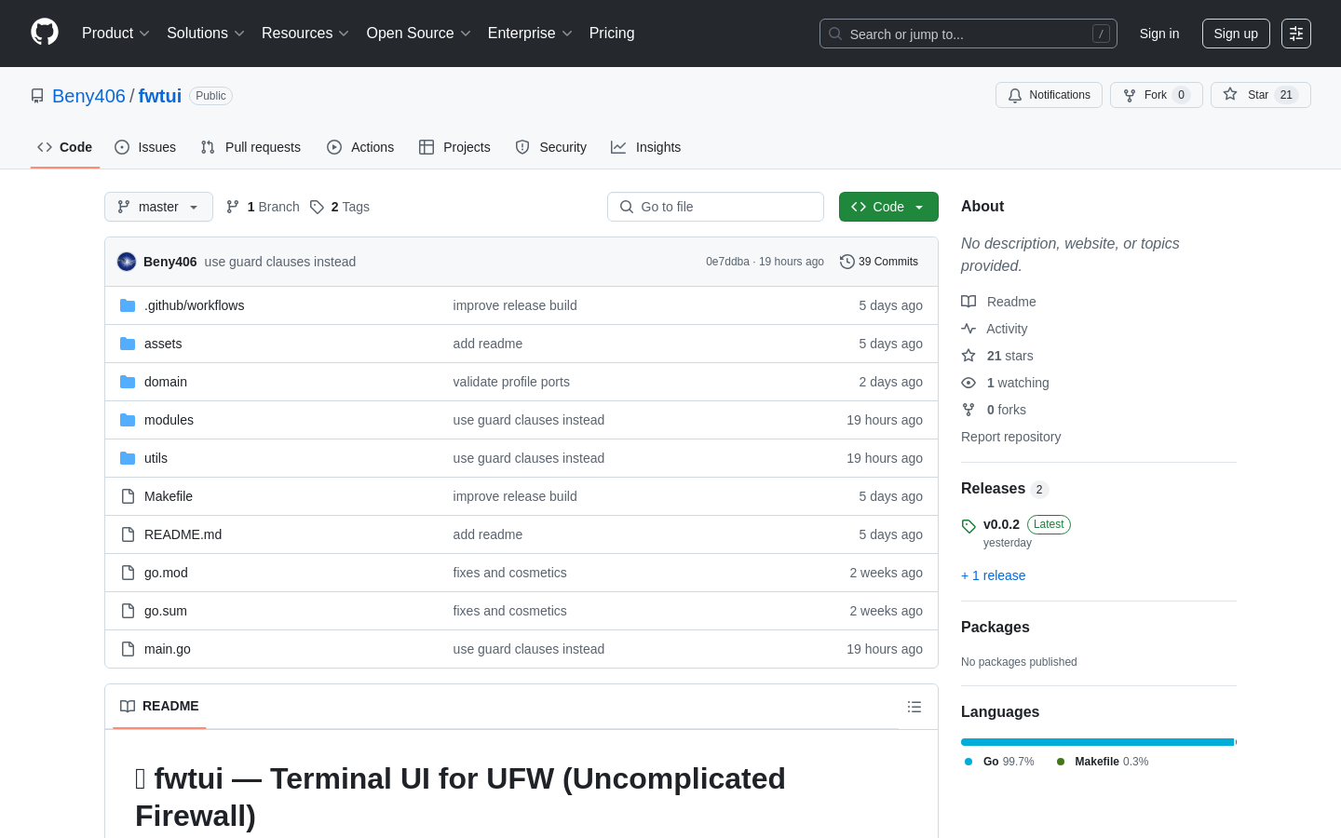Click the utils folder icon
This screenshot has width=1341, height=838.
click(x=128, y=458)
